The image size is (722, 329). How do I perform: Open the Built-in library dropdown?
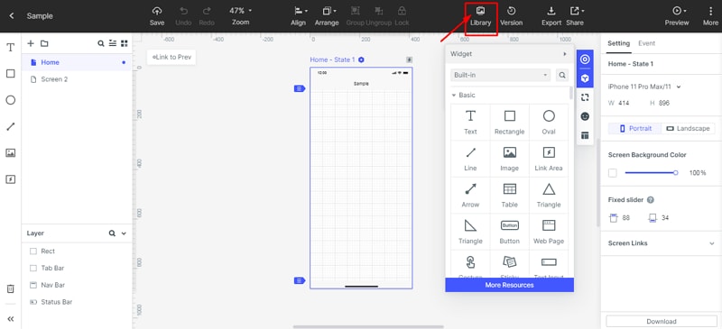tap(501, 75)
